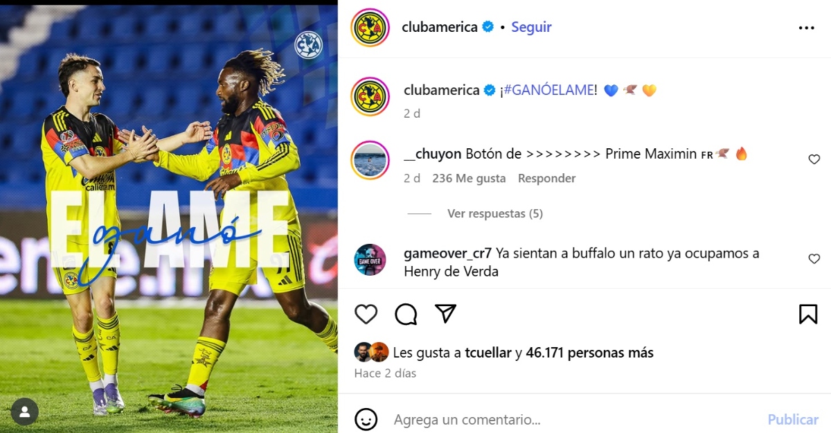Open the clubamerica profile picture in header
The height and width of the screenshot is (433, 831).
tap(370, 28)
